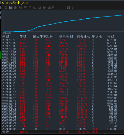Switch to the M tab
Viewport: 124px width, 135px height.
pos(39,8)
